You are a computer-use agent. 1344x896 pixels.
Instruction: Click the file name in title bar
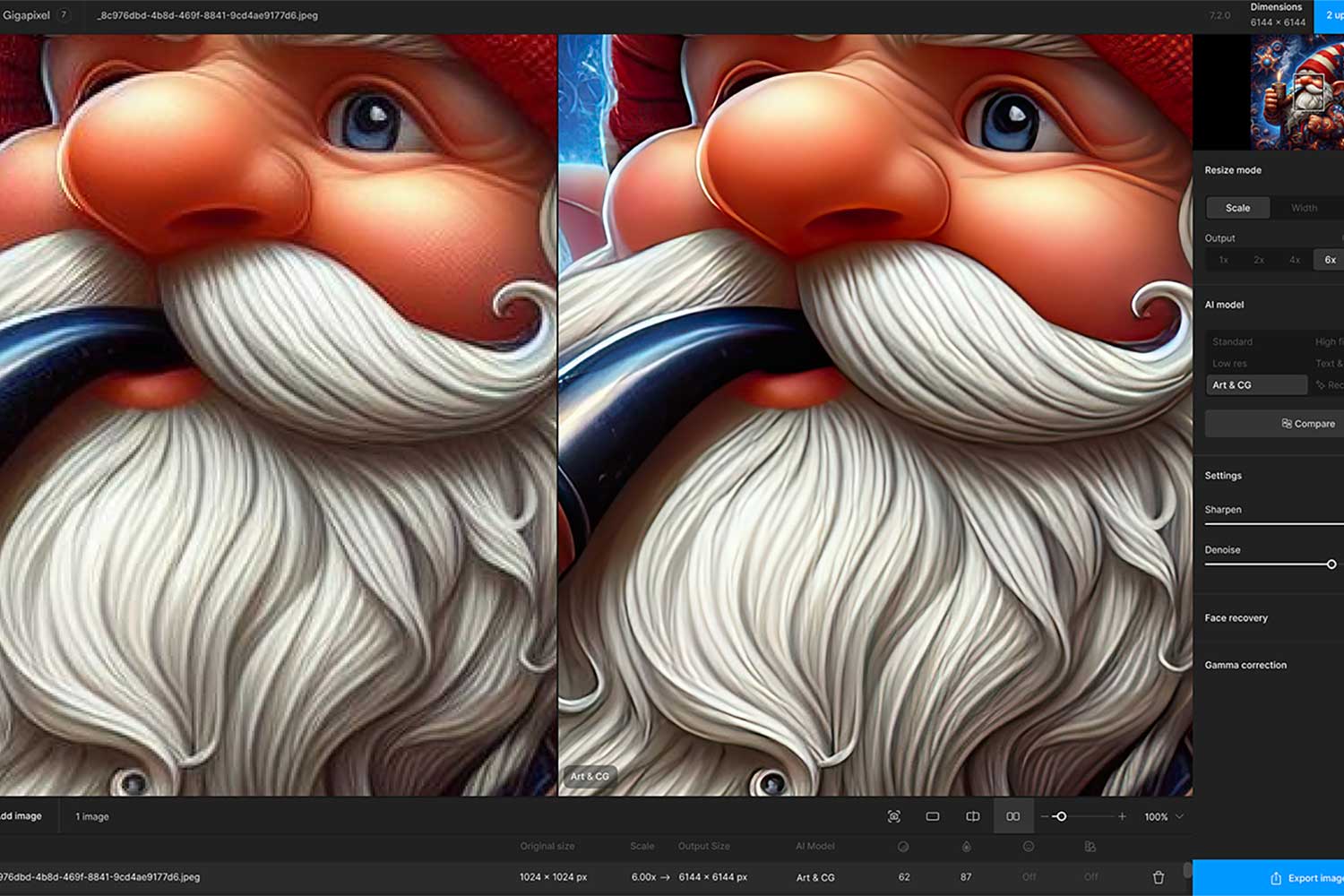pyautogui.click(x=207, y=15)
